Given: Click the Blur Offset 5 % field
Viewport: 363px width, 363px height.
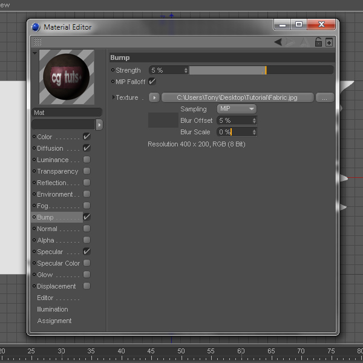Looking at the screenshot, I should pyautogui.click(x=237, y=120).
